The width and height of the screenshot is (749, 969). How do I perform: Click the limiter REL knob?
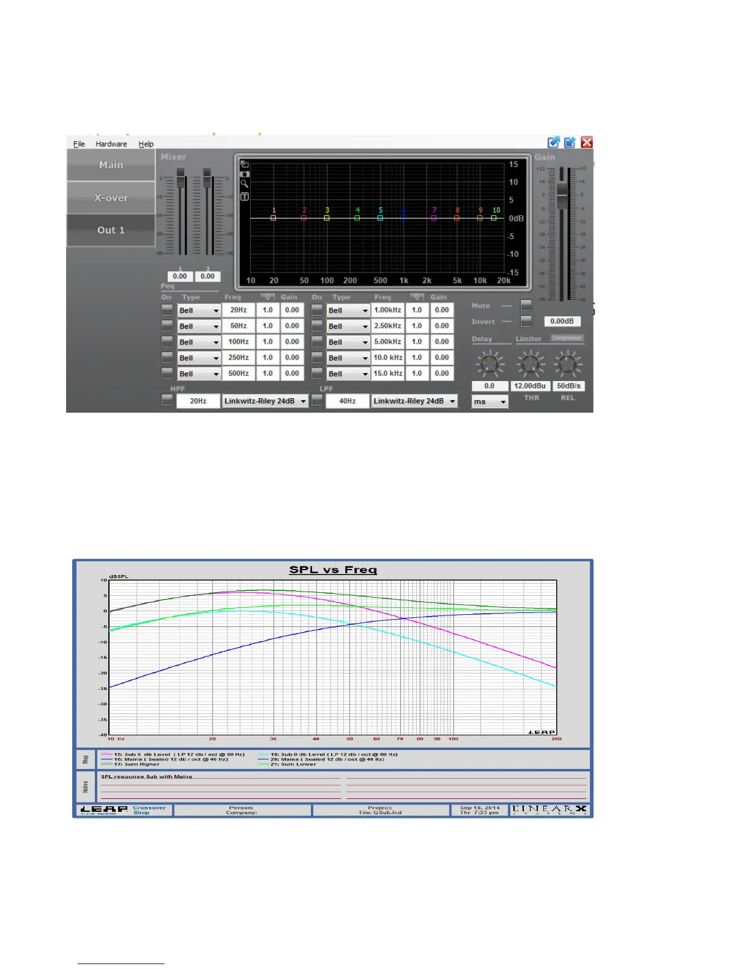click(568, 364)
